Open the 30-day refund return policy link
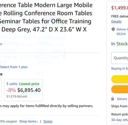This screenshot has width=128, height=125. (x=119, y=120)
